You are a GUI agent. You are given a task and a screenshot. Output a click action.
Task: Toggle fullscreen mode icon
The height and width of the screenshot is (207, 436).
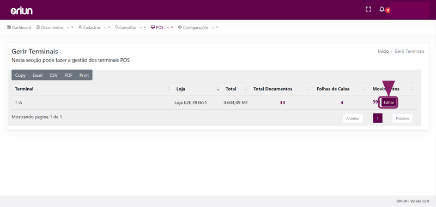coord(368,9)
